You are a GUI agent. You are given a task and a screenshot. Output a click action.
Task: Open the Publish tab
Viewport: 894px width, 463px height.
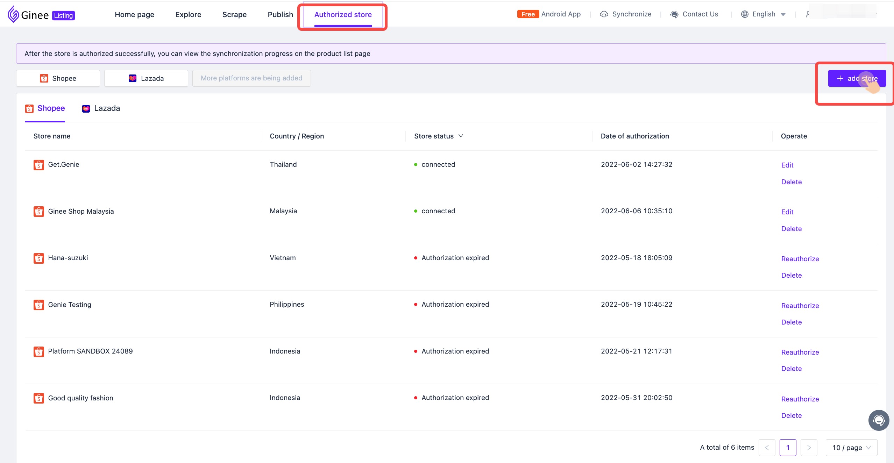280,14
